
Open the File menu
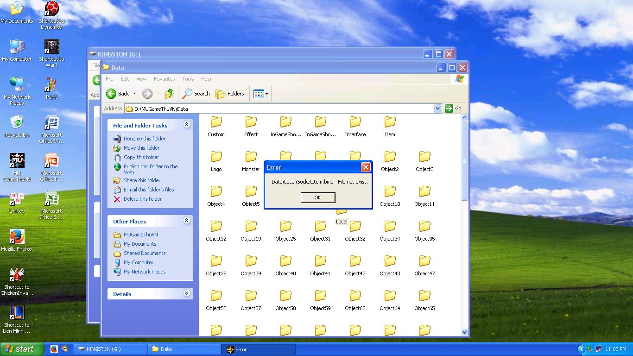point(110,79)
